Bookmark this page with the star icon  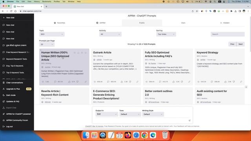coord(197,11)
